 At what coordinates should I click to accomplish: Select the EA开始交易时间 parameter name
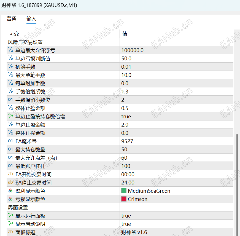34,175
